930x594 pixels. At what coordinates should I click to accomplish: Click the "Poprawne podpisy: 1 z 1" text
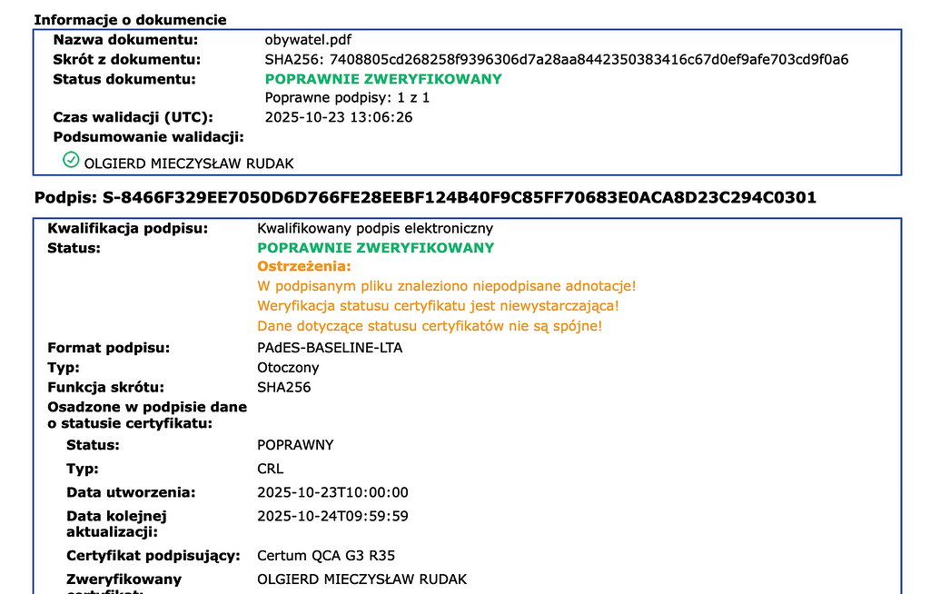[x=347, y=97]
